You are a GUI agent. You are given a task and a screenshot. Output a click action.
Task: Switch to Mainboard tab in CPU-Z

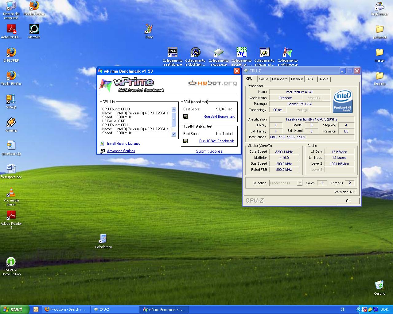280,79
